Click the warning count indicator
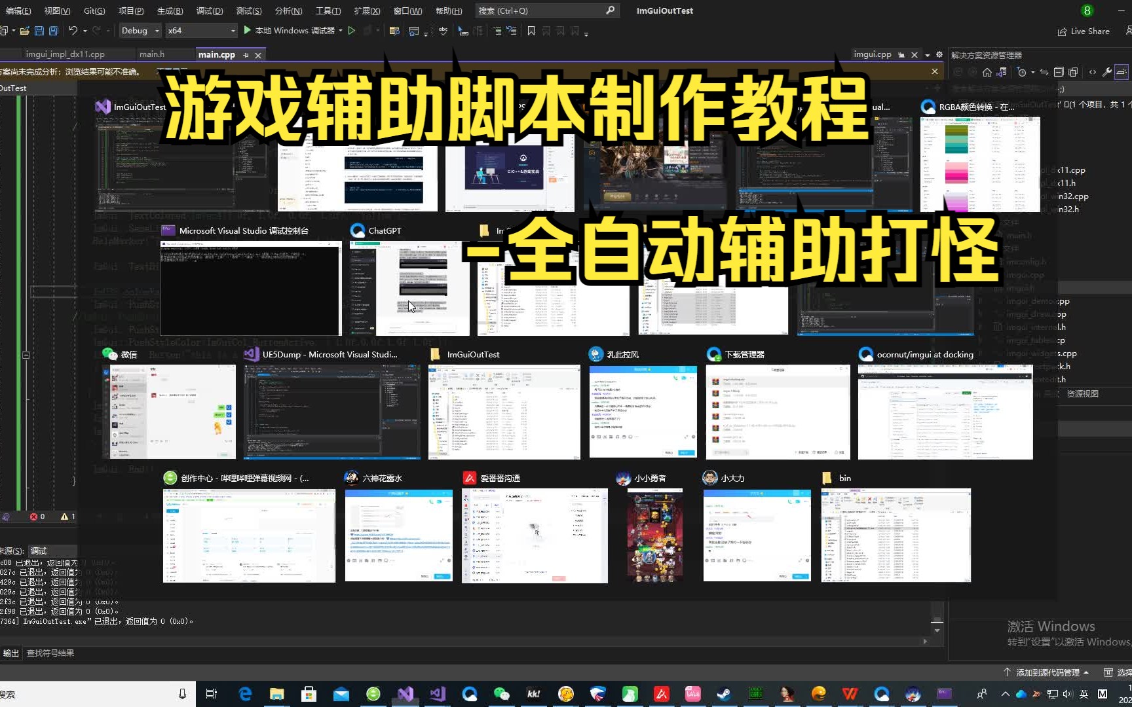 click(x=68, y=517)
